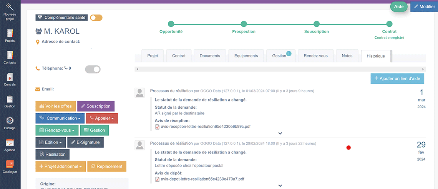Toggle the Complémentaire santé switch
Screen dimensions: 438x189
pos(96,18)
